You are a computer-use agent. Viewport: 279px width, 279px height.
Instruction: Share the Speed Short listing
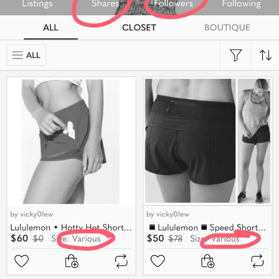[257, 261]
